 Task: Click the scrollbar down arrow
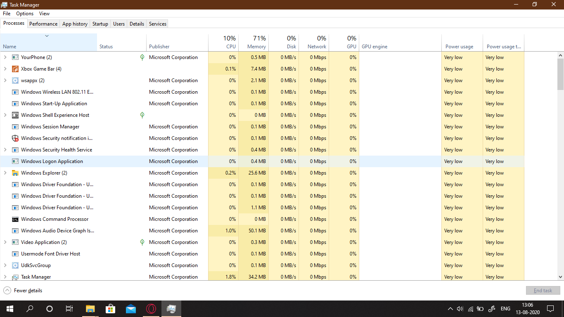(560, 277)
